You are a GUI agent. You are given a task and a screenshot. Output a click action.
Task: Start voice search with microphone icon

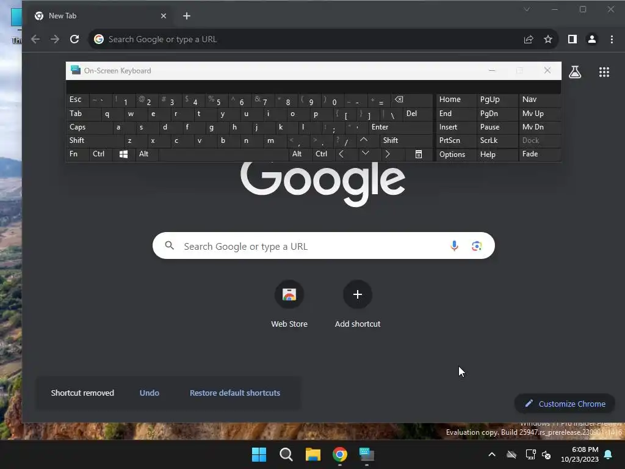pyautogui.click(x=454, y=245)
